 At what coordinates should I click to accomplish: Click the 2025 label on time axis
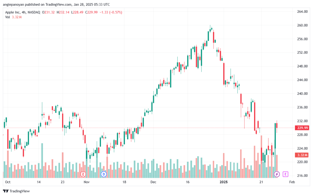pos(223,182)
